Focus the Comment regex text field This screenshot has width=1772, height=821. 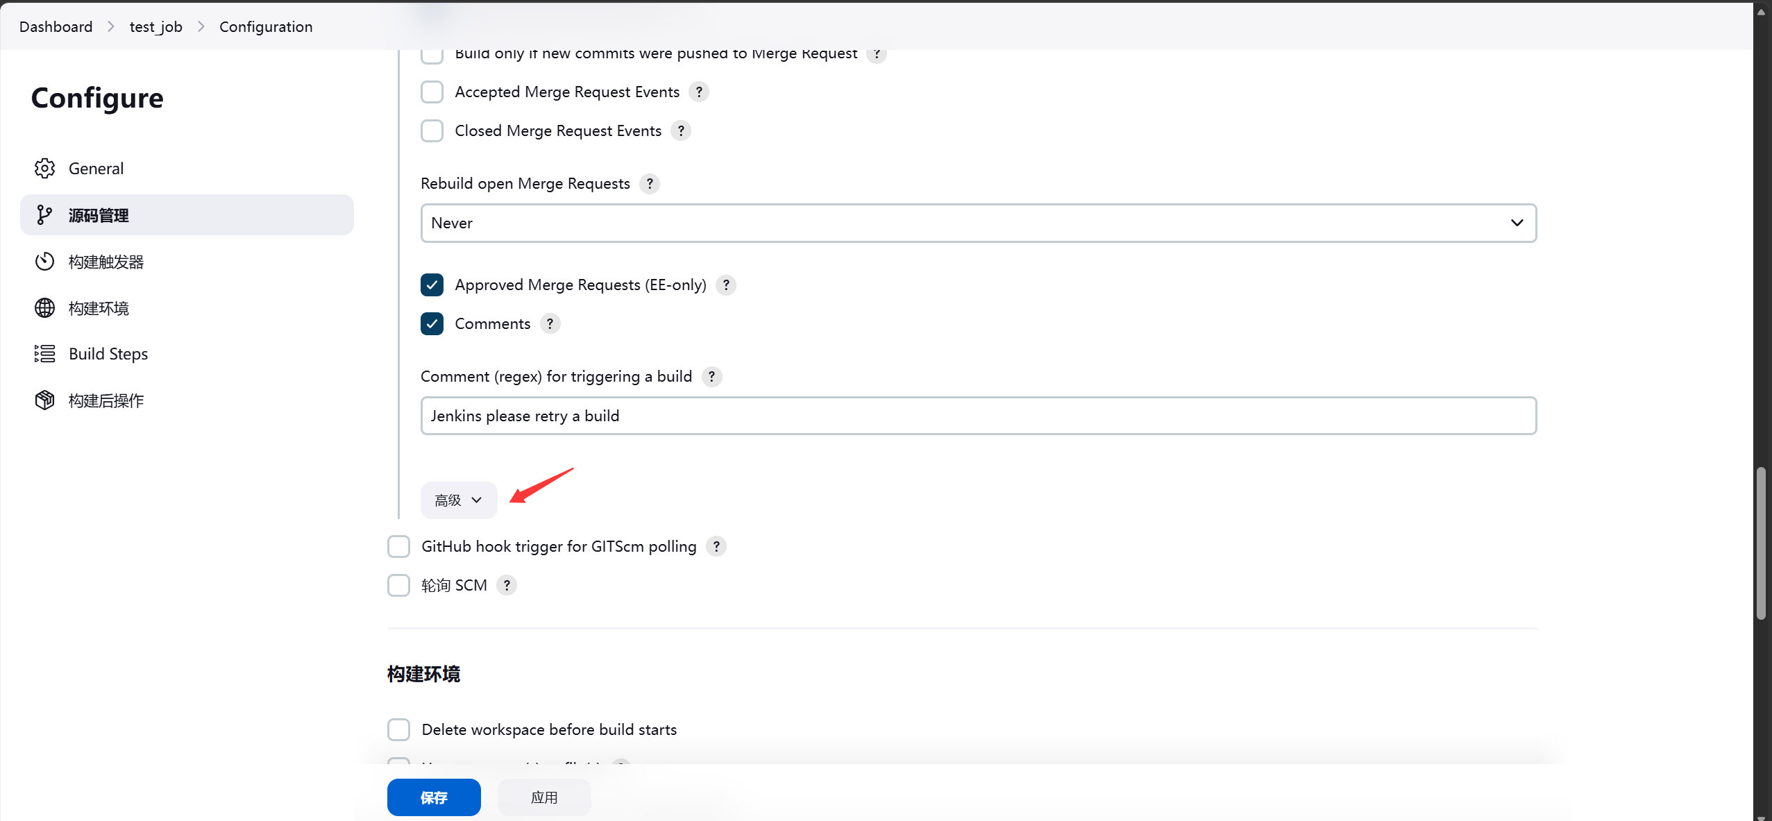click(979, 416)
